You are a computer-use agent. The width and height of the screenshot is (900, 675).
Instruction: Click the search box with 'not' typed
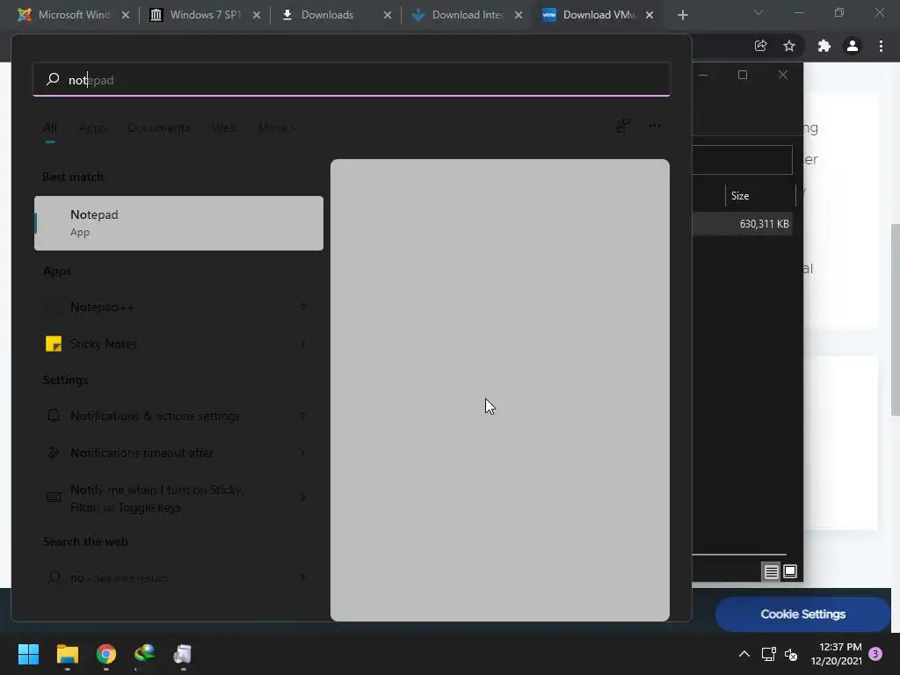pos(352,80)
